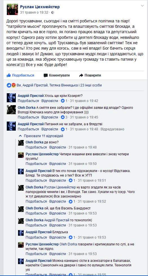Click the 31 травня о 19:32 timestamp
148x276 pixels.
click(x=34, y=12)
